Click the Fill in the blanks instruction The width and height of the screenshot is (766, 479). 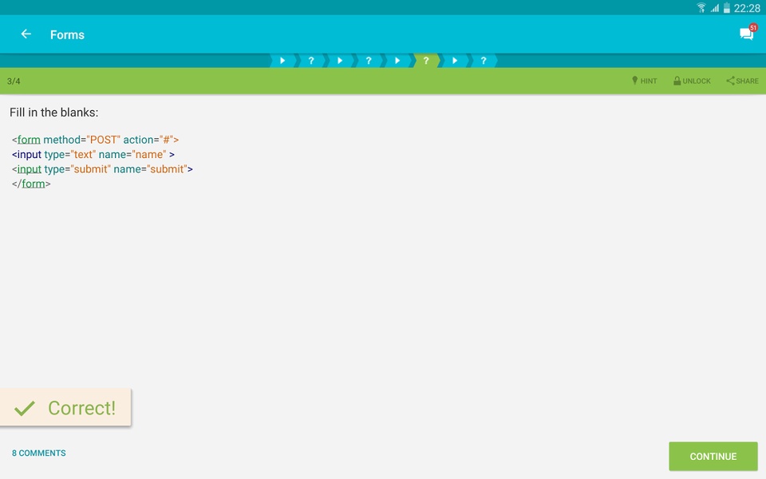pos(53,113)
